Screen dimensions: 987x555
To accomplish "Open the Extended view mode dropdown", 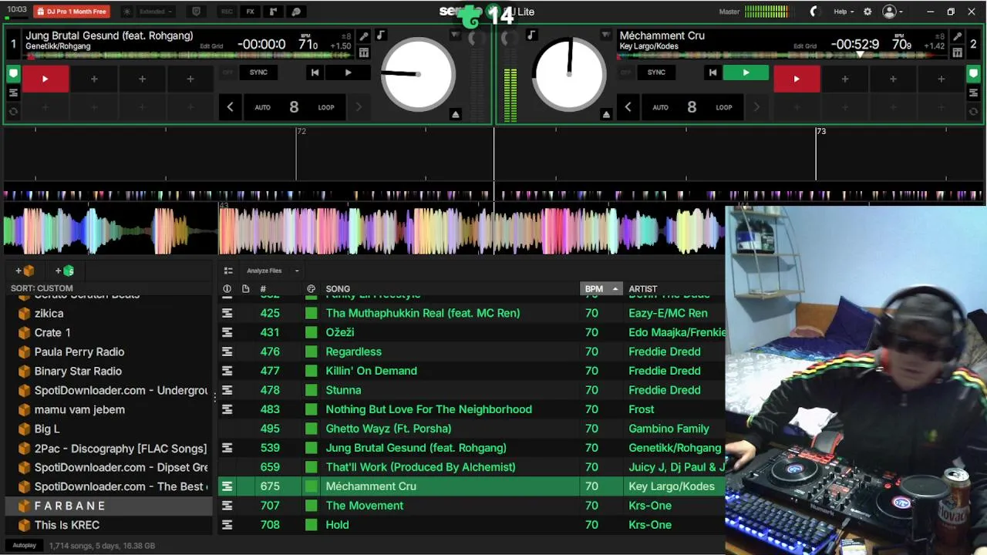I will coord(157,12).
